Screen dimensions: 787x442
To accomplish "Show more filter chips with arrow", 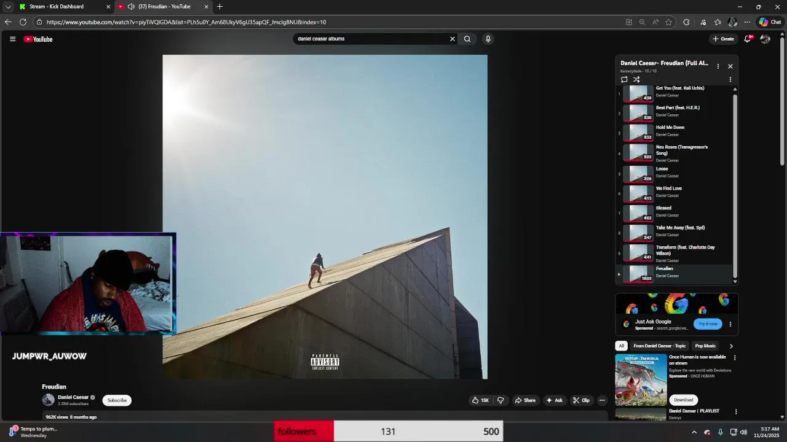I will 731,346.
